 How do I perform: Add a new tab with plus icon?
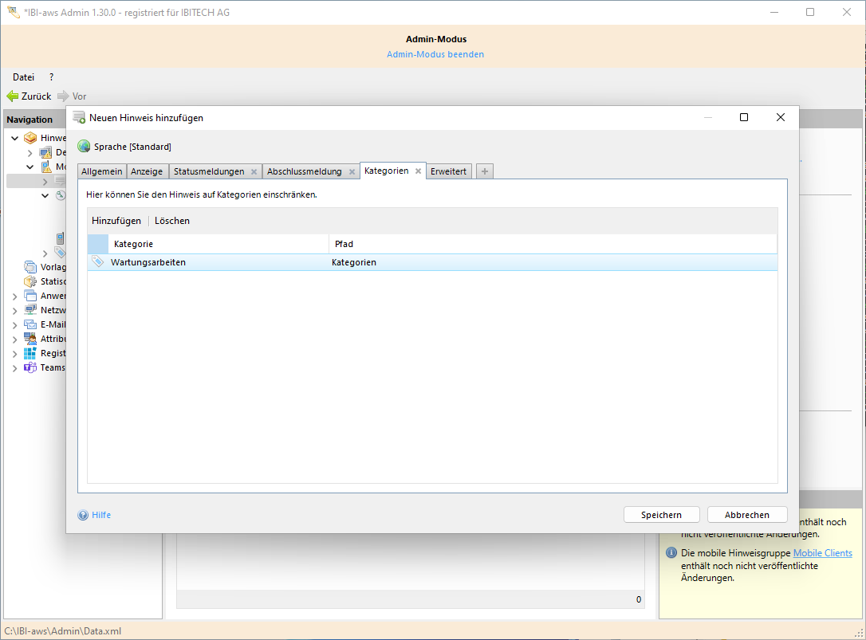[x=484, y=171]
